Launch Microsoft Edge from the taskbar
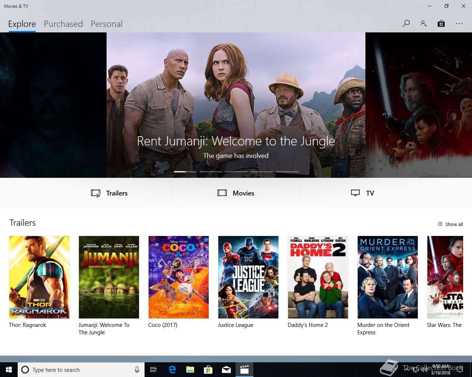The image size is (472, 377). pyautogui.click(x=172, y=370)
